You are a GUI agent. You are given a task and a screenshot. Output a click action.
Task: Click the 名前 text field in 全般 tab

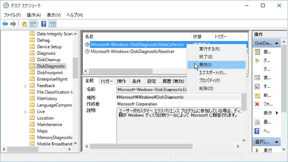tap(152, 90)
